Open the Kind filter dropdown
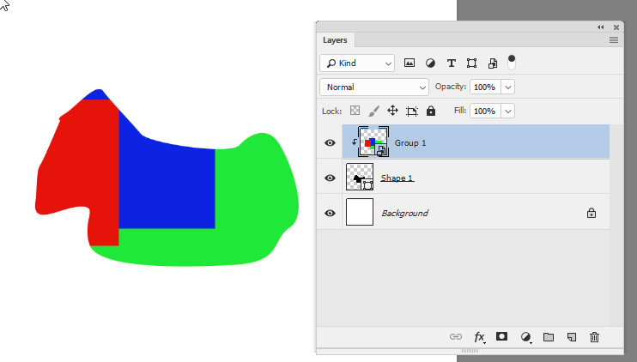The image size is (637, 362). tap(357, 63)
